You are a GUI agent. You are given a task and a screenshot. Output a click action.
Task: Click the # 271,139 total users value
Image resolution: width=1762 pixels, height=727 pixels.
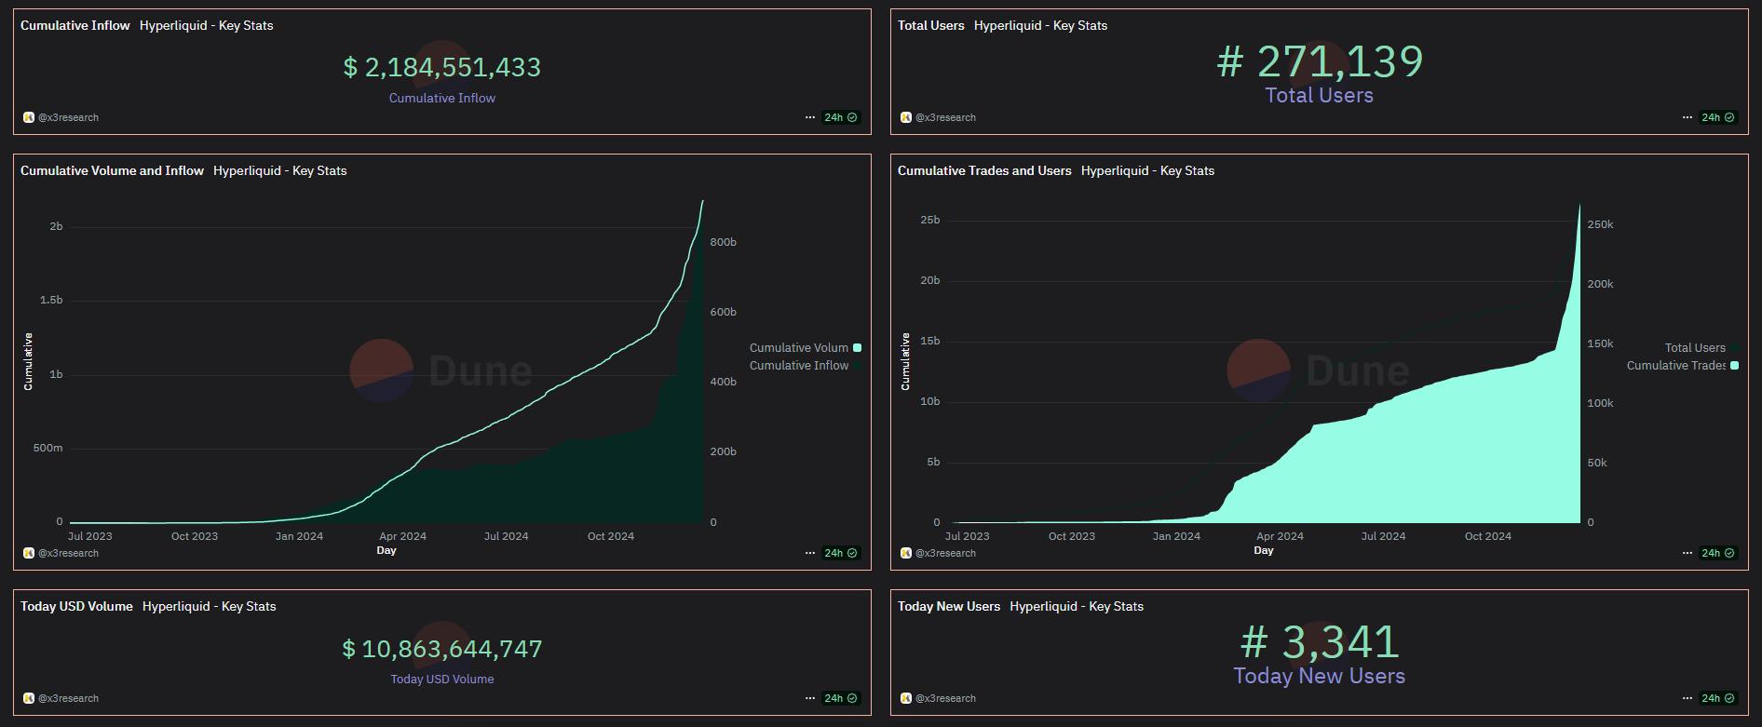point(1320,61)
